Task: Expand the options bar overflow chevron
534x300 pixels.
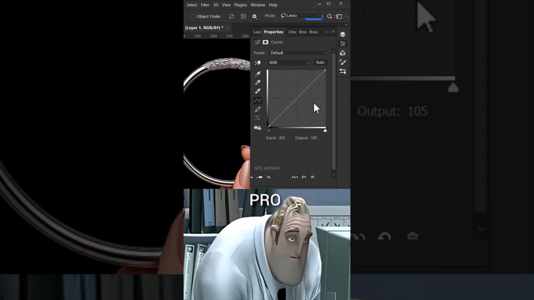Action: coord(347,17)
